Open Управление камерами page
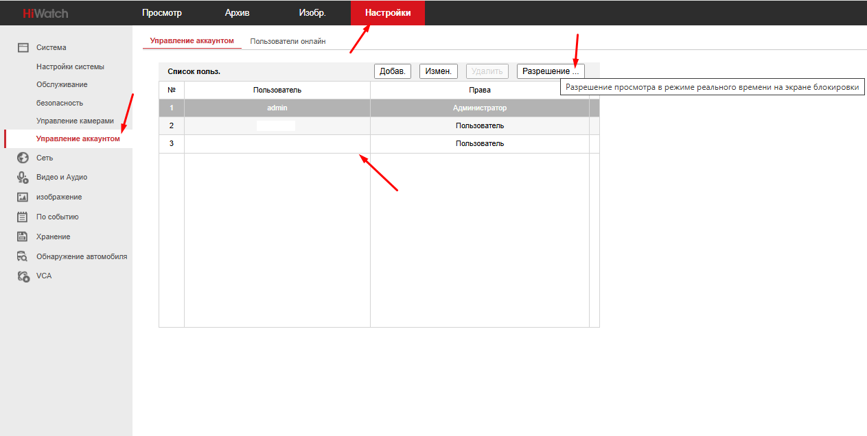The width and height of the screenshot is (867, 436). tap(75, 121)
